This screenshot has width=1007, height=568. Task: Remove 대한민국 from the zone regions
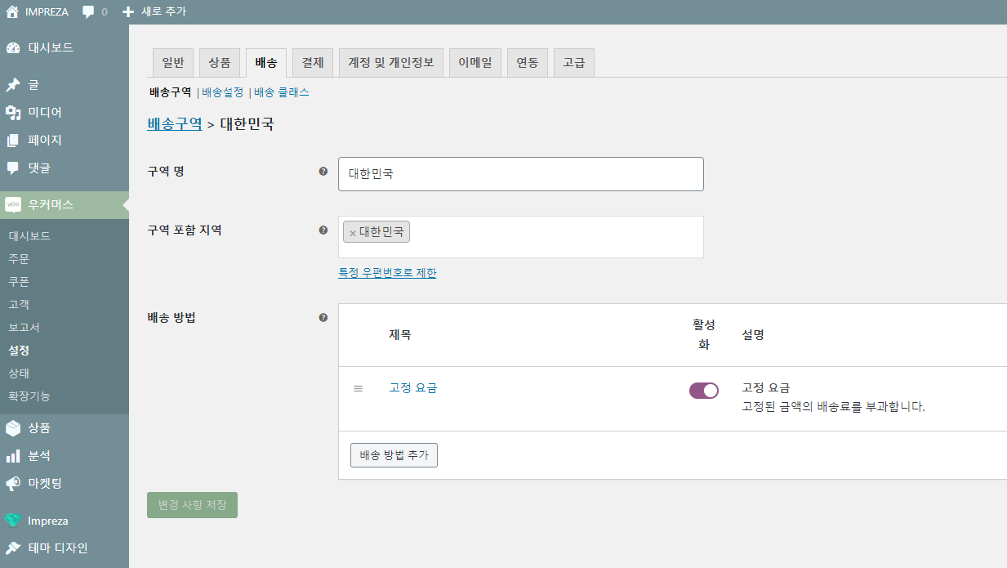click(351, 231)
